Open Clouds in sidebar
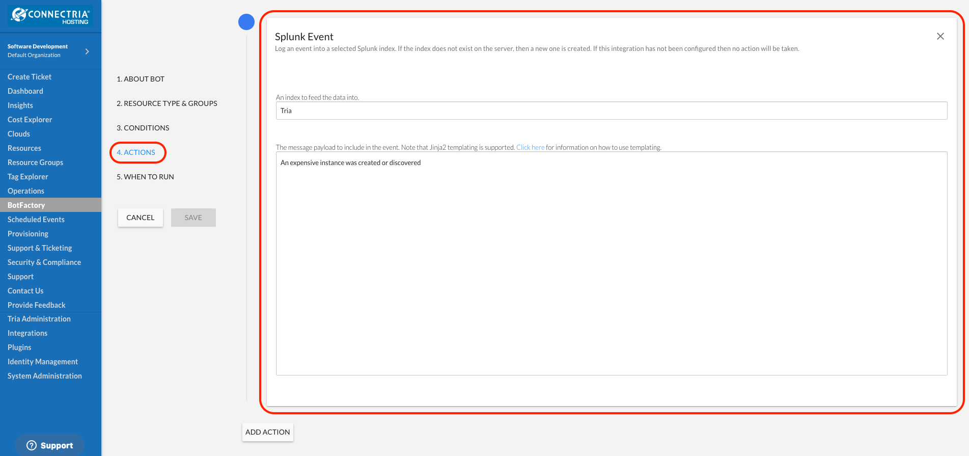969x456 pixels. (x=19, y=134)
